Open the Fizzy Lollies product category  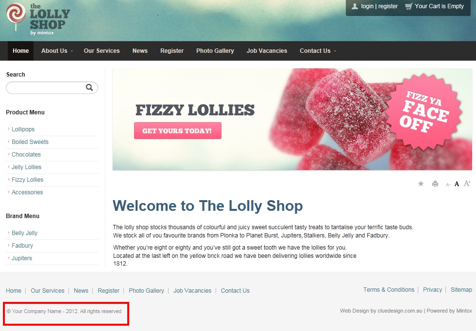click(x=27, y=180)
